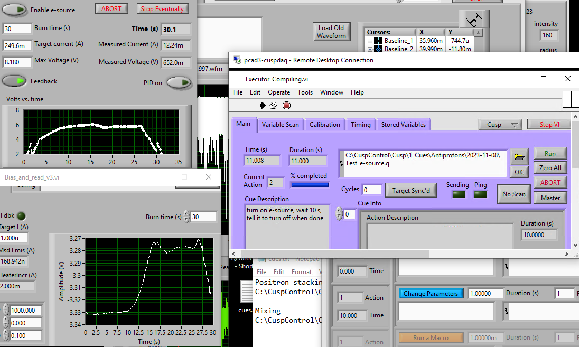Viewport: 579px width, 347px height.
Task: Open the Cusp dropdown selector
Action: 500,125
